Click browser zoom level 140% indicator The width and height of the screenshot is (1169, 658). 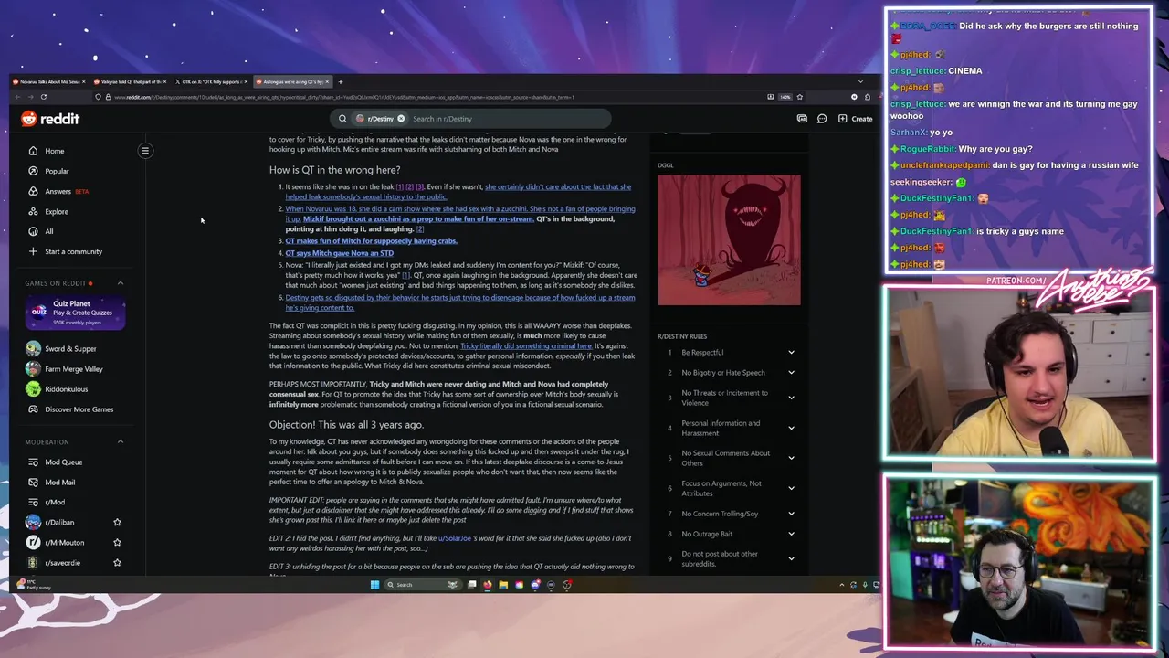(x=785, y=97)
